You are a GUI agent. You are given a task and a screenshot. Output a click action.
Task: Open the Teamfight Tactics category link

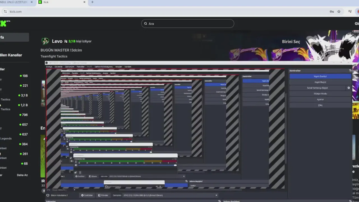54,56
